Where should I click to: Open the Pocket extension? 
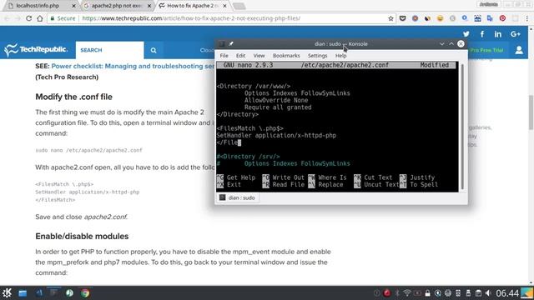[402, 18]
